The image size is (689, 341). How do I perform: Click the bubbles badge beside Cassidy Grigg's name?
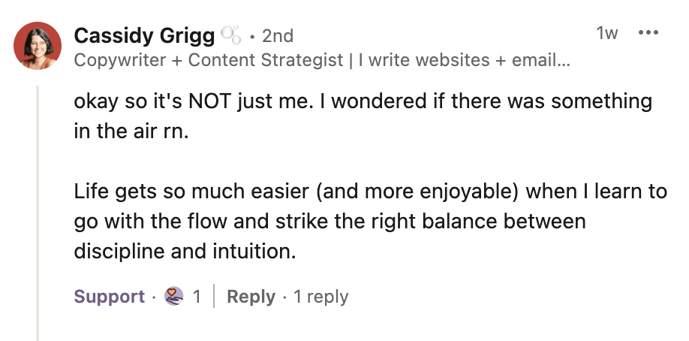[x=231, y=35]
